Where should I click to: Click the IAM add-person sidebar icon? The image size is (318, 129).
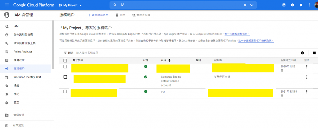(x=7, y=26)
